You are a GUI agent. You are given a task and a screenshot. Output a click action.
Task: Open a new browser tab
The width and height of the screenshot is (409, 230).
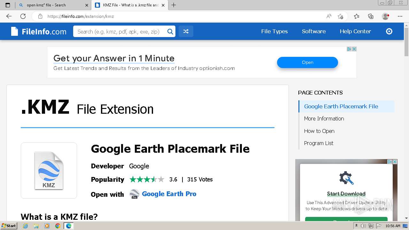pyautogui.click(x=174, y=5)
